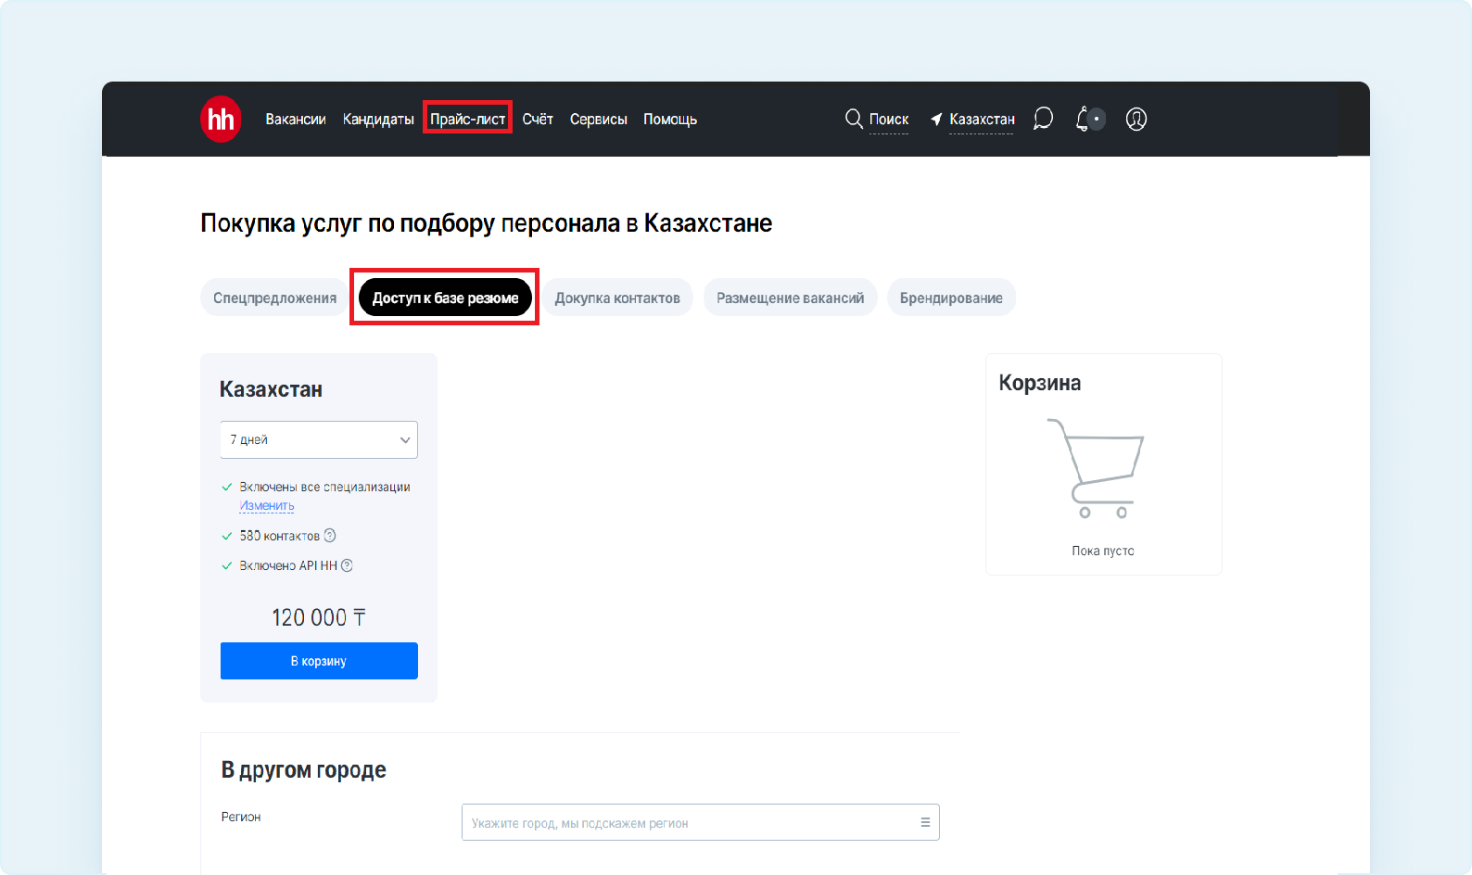Expand the 7 дней duration dropdown
Viewport: 1472px width, 875px height.
point(319,439)
